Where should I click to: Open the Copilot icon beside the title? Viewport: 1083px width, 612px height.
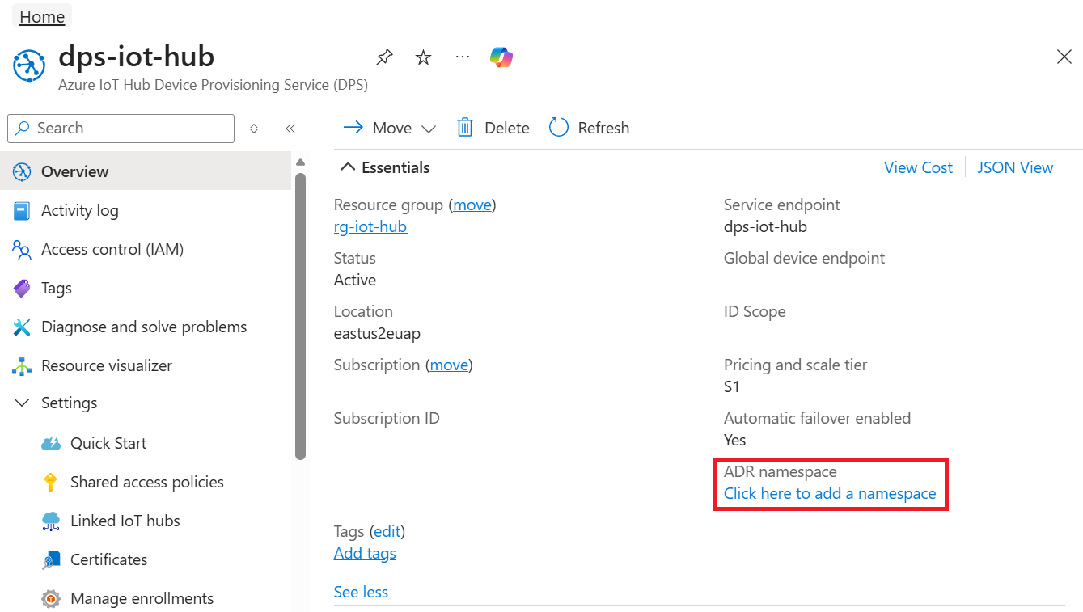tap(501, 57)
